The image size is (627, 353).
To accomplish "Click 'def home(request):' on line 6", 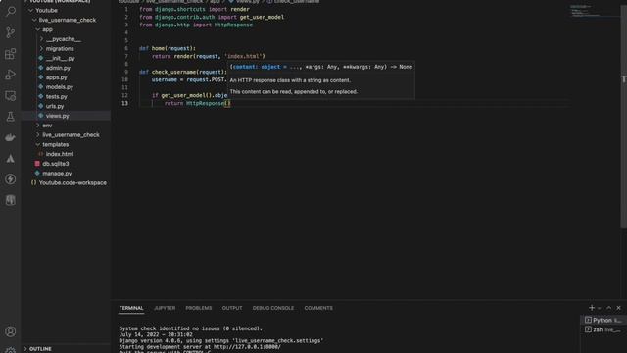I will tap(168, 48).
